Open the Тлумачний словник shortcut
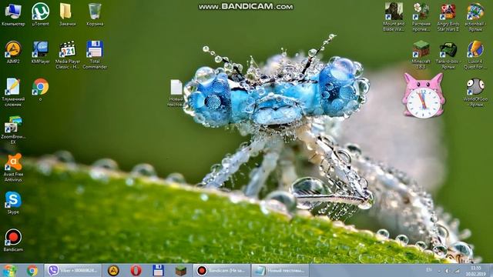Screen dimensions: 493x277 [x=13, y=92]
